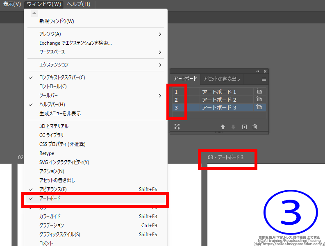Open the ヘルプ(H) menu in menu bar
The width and height of the screenshot is (325, 246).
(78, 4)
